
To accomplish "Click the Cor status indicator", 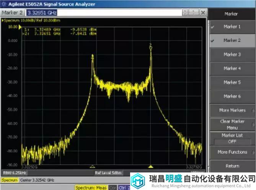I will coord(113,188).
